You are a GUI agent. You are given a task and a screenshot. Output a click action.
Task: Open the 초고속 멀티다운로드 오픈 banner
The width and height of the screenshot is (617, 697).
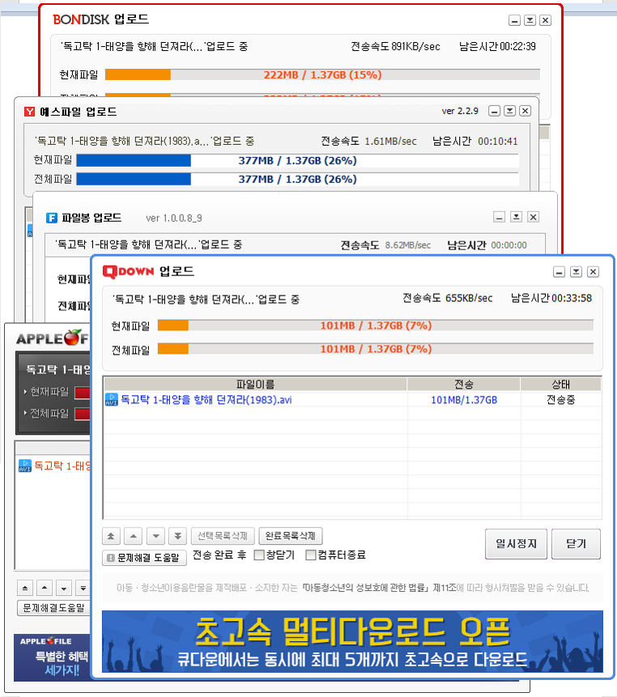352,640
